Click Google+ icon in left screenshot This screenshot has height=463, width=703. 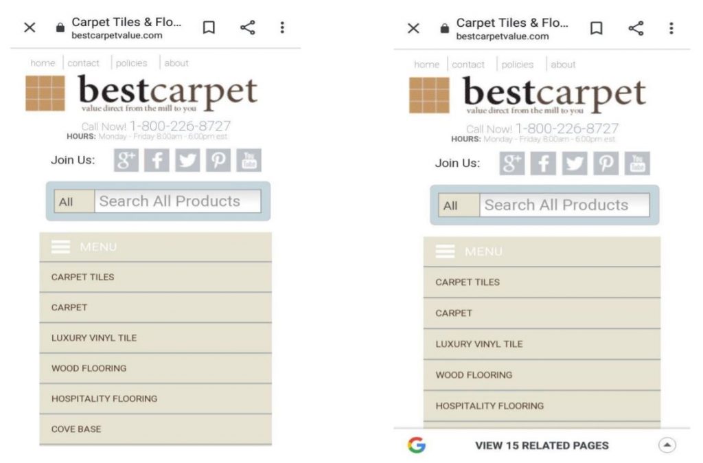coord(126,160)
